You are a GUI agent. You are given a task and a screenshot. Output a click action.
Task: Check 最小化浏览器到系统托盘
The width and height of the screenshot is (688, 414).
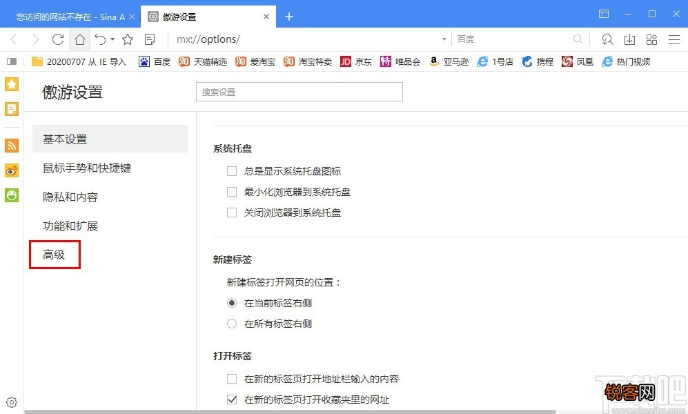pos(232,192)
